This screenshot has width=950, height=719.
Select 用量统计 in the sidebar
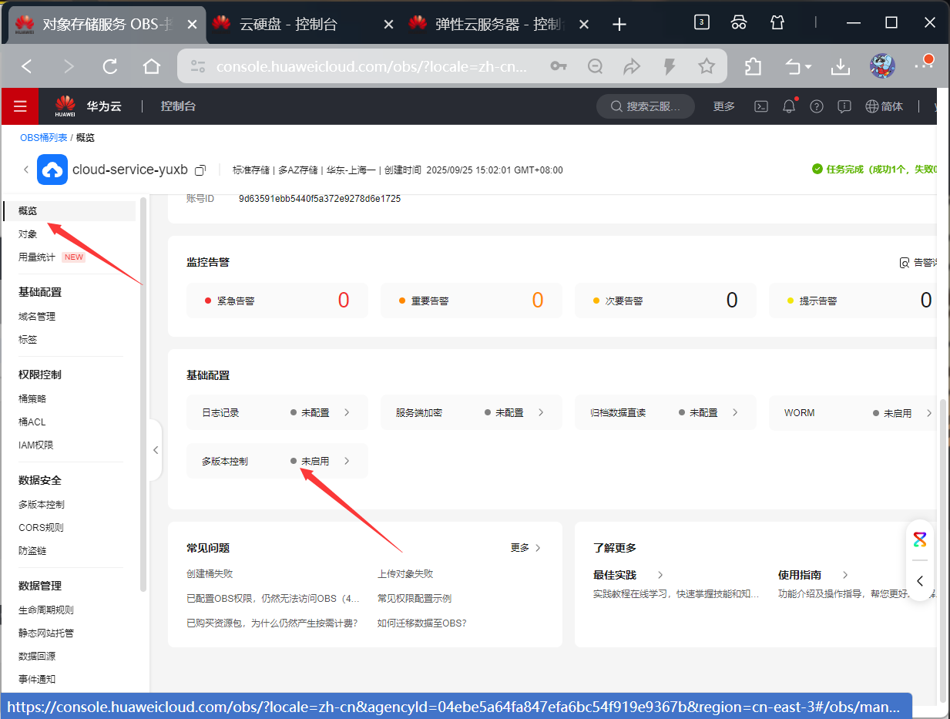tap(37, 257)
